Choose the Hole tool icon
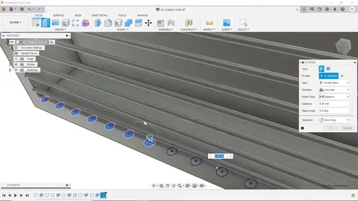358x201 pixels. (65, 23)
